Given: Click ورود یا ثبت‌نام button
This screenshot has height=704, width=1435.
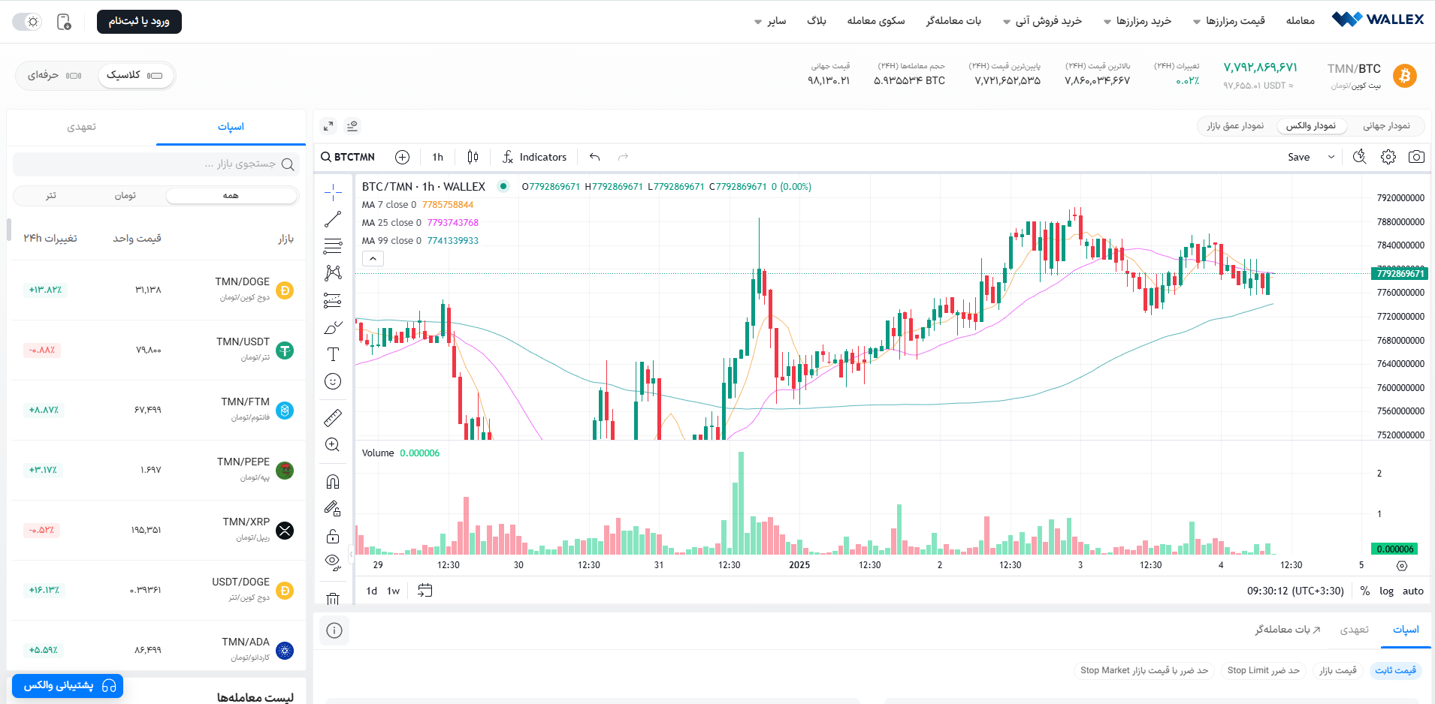Looking at the screenshot, I should (139, 21).
